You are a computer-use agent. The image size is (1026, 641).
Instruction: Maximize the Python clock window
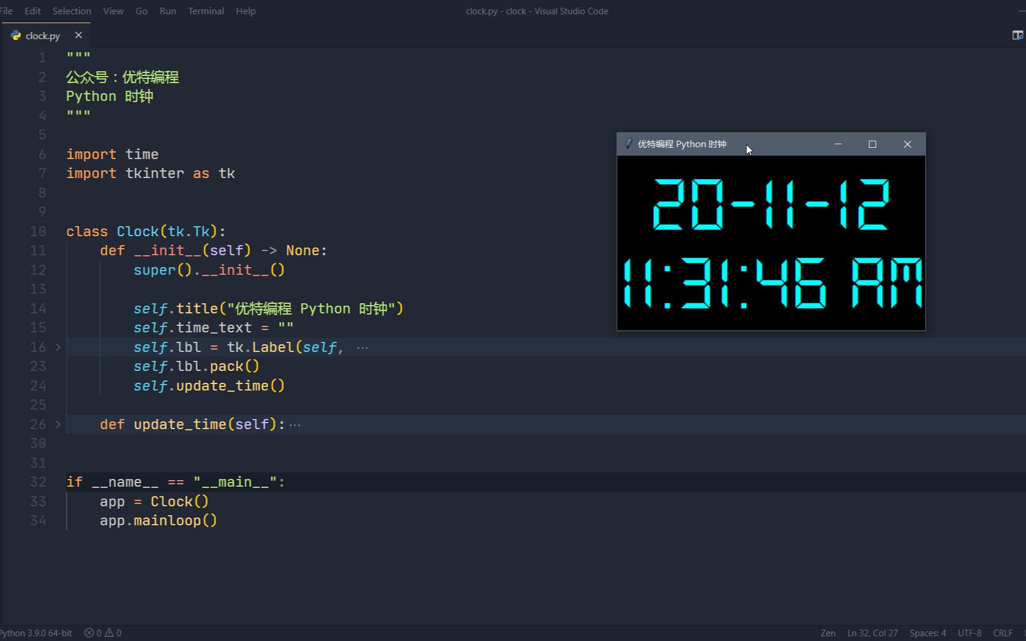click(872, 144)
